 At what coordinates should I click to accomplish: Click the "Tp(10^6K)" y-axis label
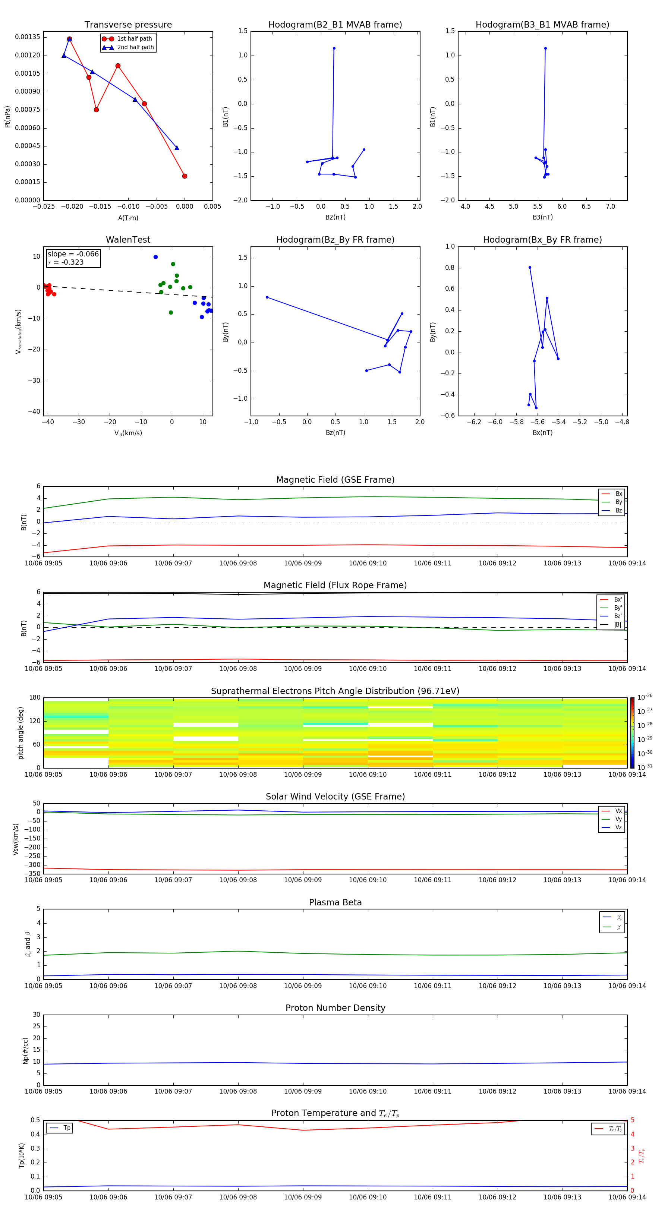tap(22, 1155)
